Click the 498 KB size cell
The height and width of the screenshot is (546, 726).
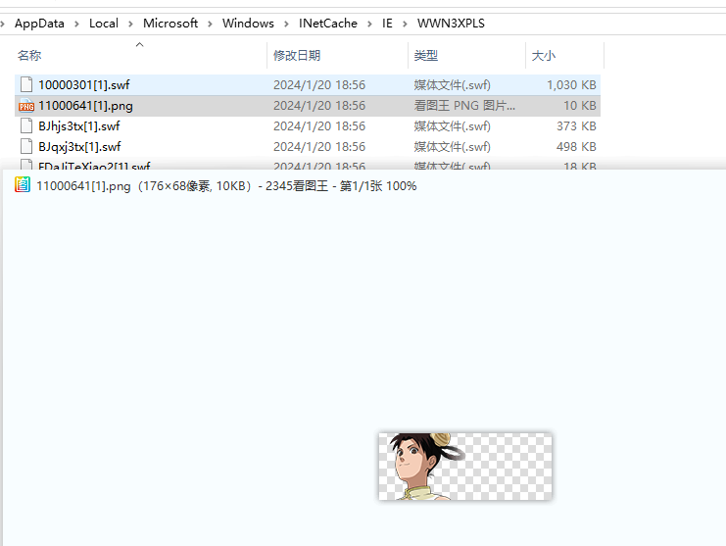pos(576,146)
